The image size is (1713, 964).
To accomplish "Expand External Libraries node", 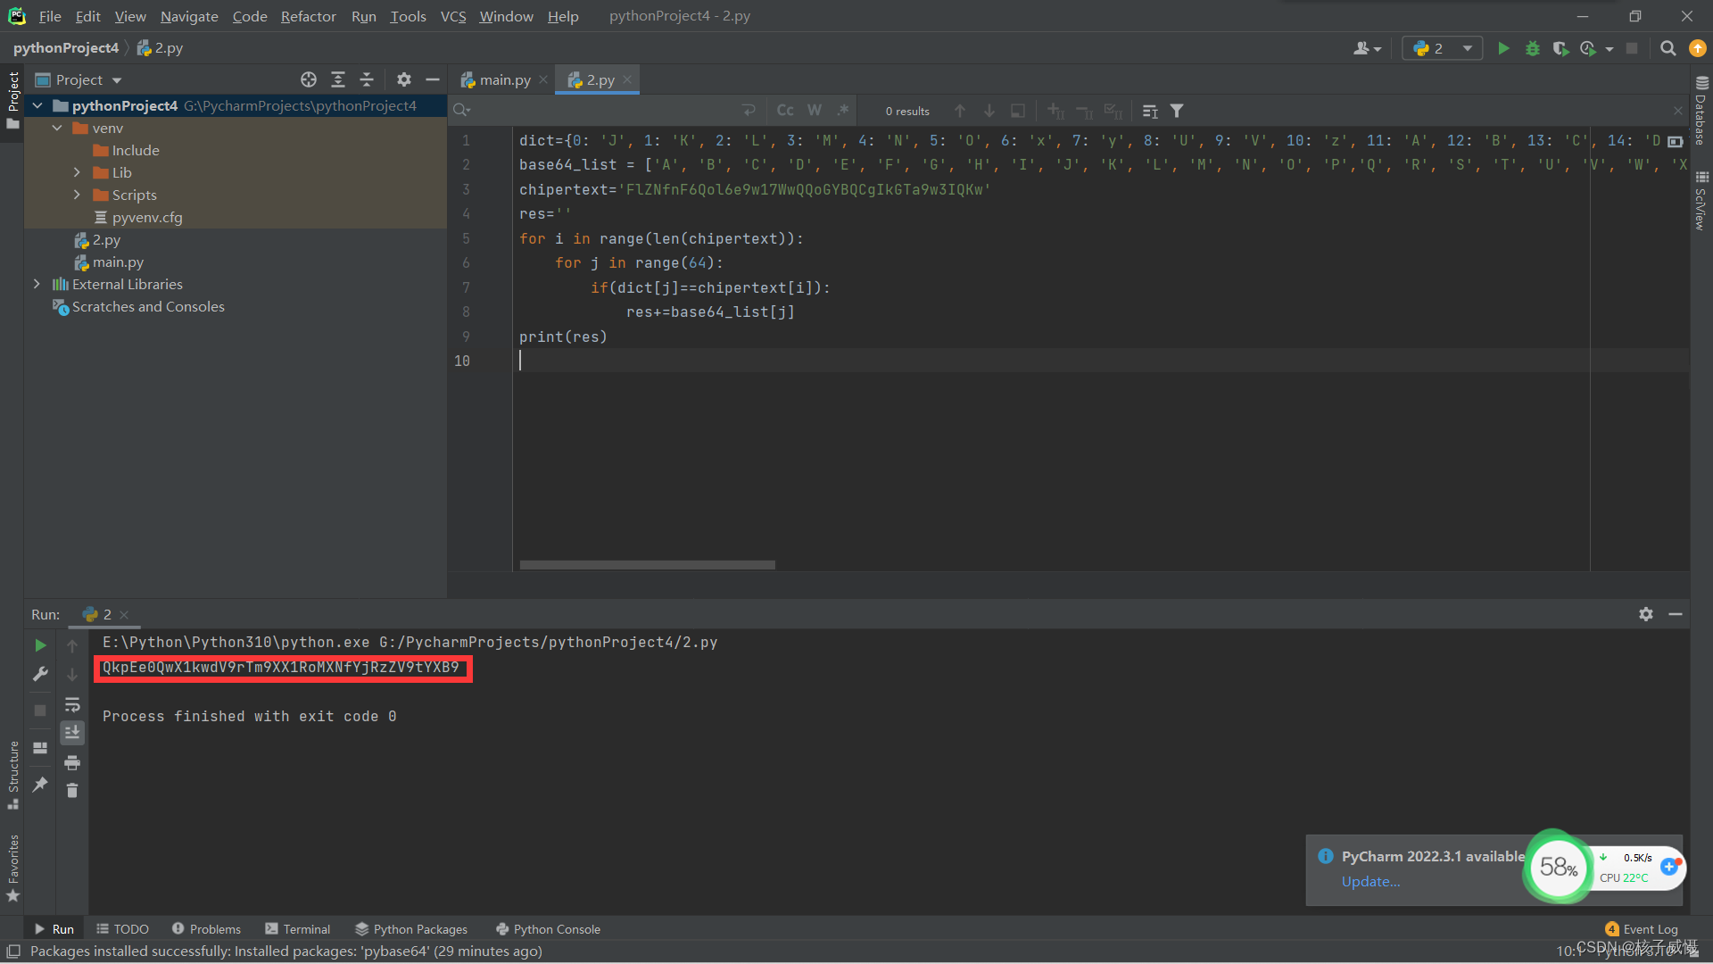I will coord(37,284).
